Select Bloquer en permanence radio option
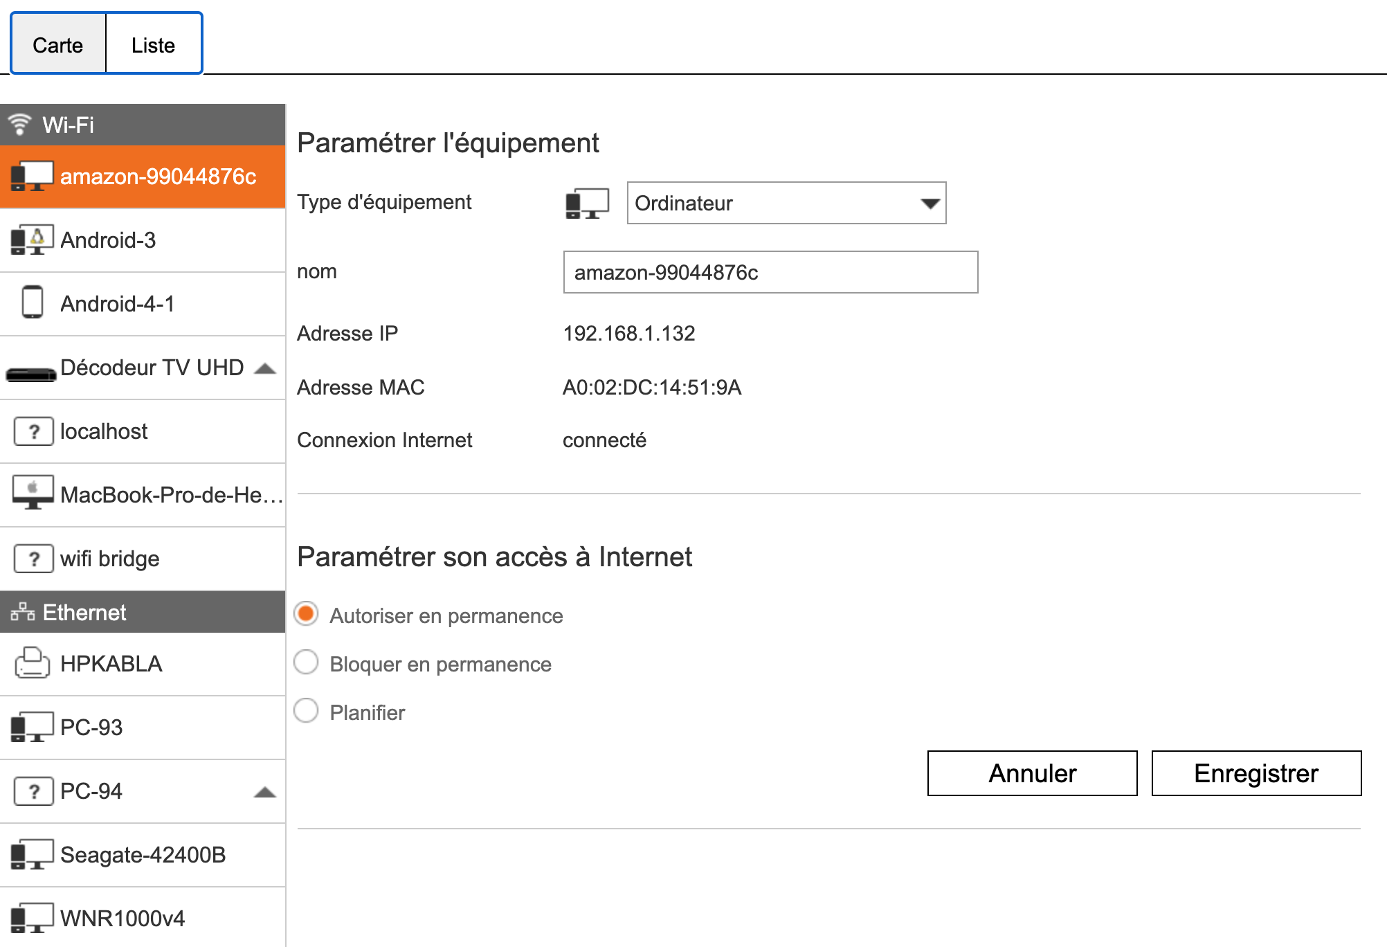This screenshot has width=1387, height=947. [306, 662]
